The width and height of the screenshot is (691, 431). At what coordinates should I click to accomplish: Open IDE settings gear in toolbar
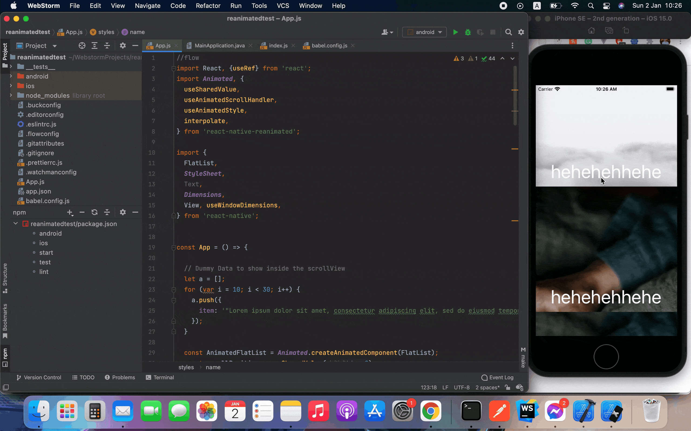point(521,32)
